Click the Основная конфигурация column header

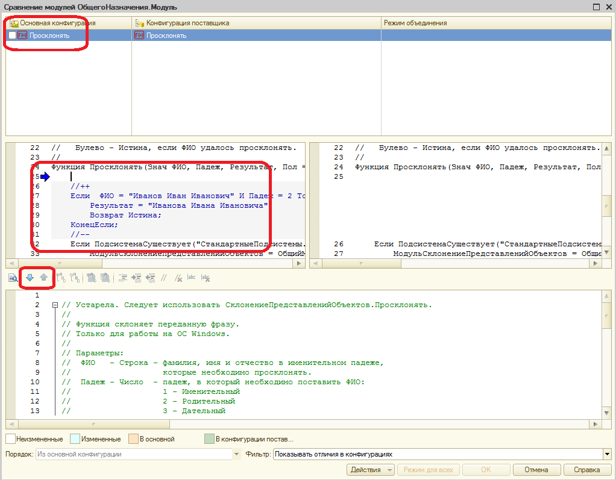click(x=69, y=23)
